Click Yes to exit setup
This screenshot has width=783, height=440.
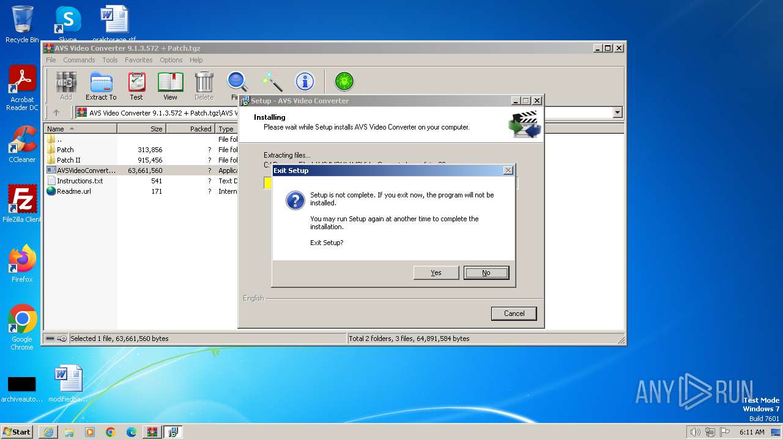pos(436,273)
